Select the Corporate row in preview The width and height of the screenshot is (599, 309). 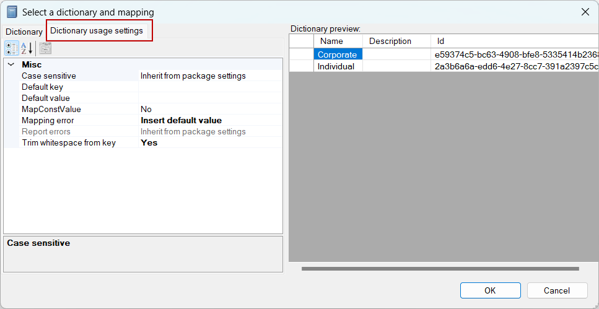pos(444,54)
